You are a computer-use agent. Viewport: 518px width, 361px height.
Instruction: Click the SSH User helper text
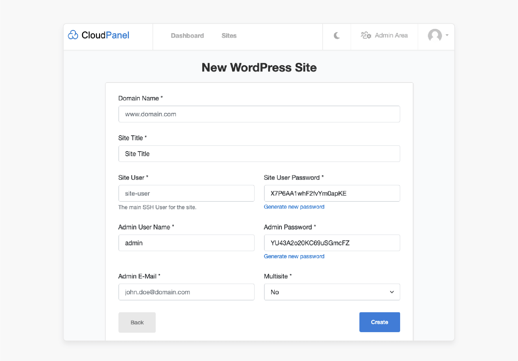pyautogui.click(x=157, y=207)
